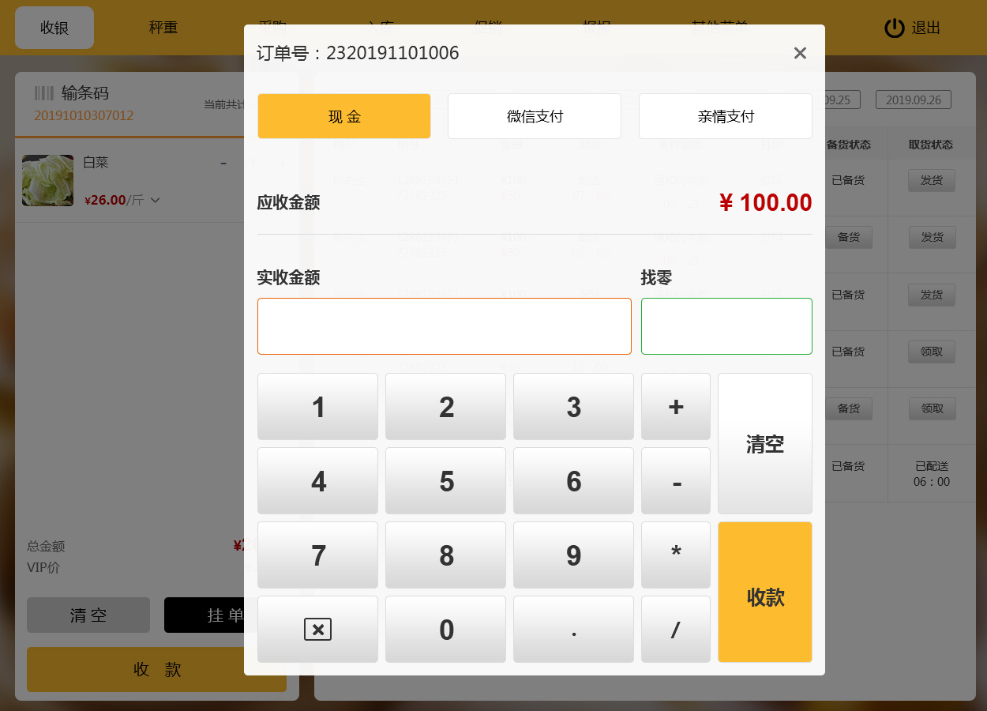Open the 收银 menu tab

click(54, 28)
